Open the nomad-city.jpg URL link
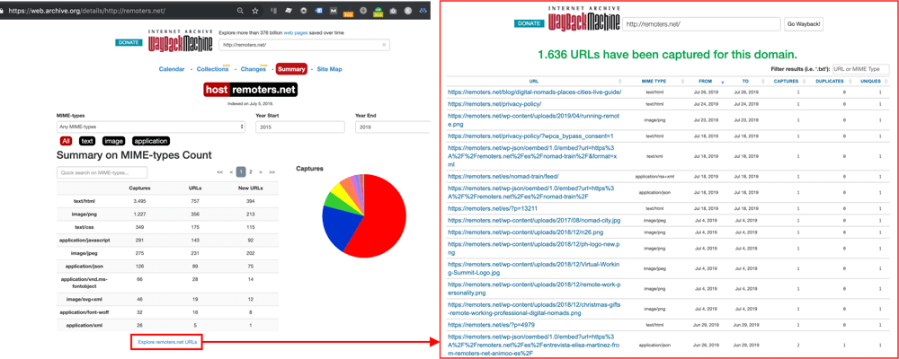The height and width of the screenshot is (359, 899). (534, 220)
